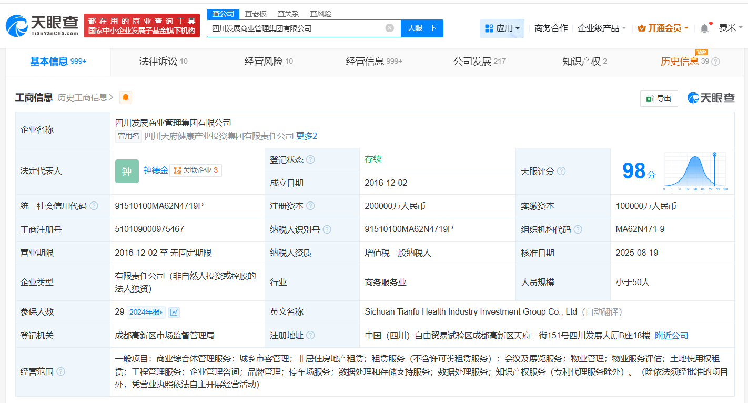Open the trend chart icon next to 2024年报
This screenshot has height=403, width=748.
(174, 312)
